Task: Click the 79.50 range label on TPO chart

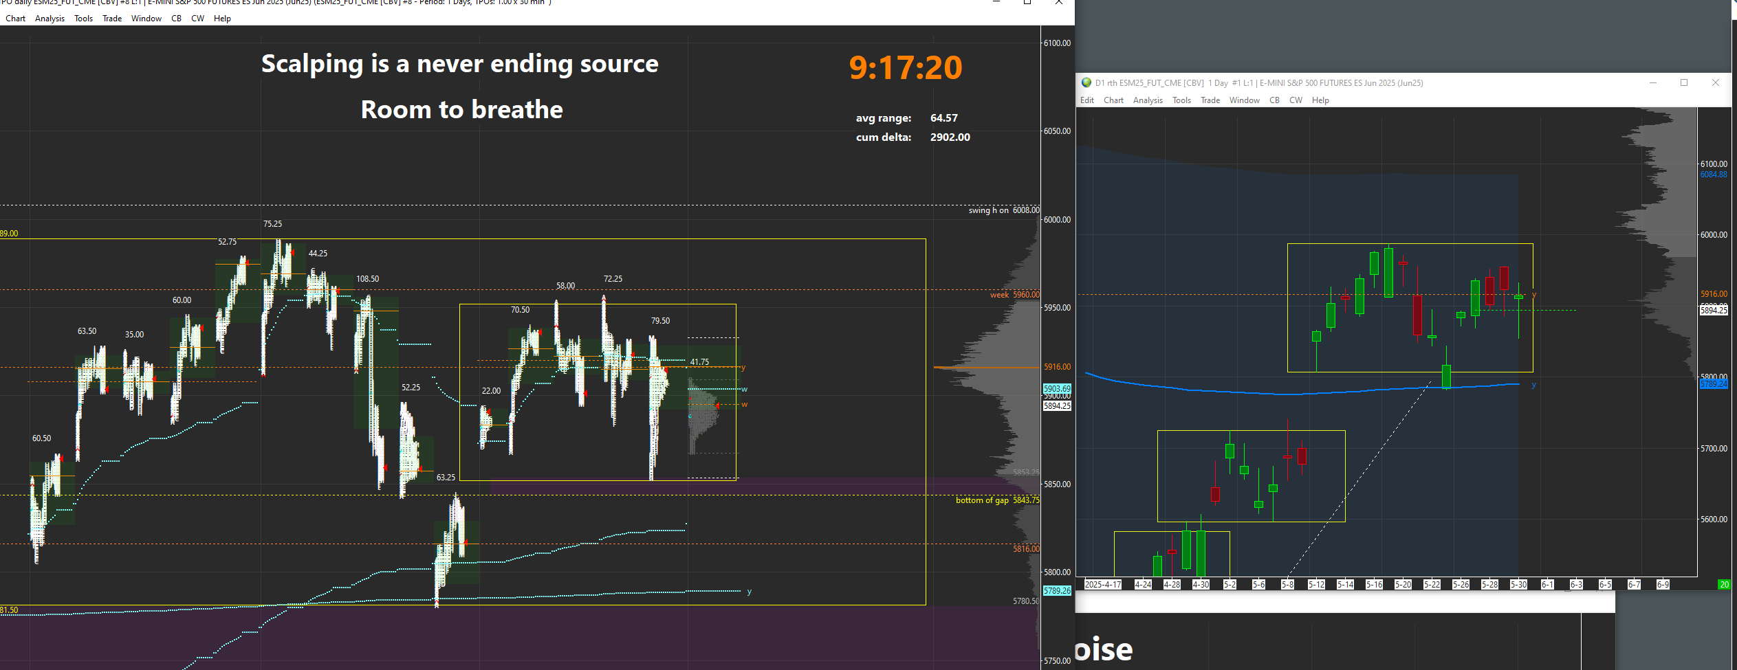Action: click(660, 321)
